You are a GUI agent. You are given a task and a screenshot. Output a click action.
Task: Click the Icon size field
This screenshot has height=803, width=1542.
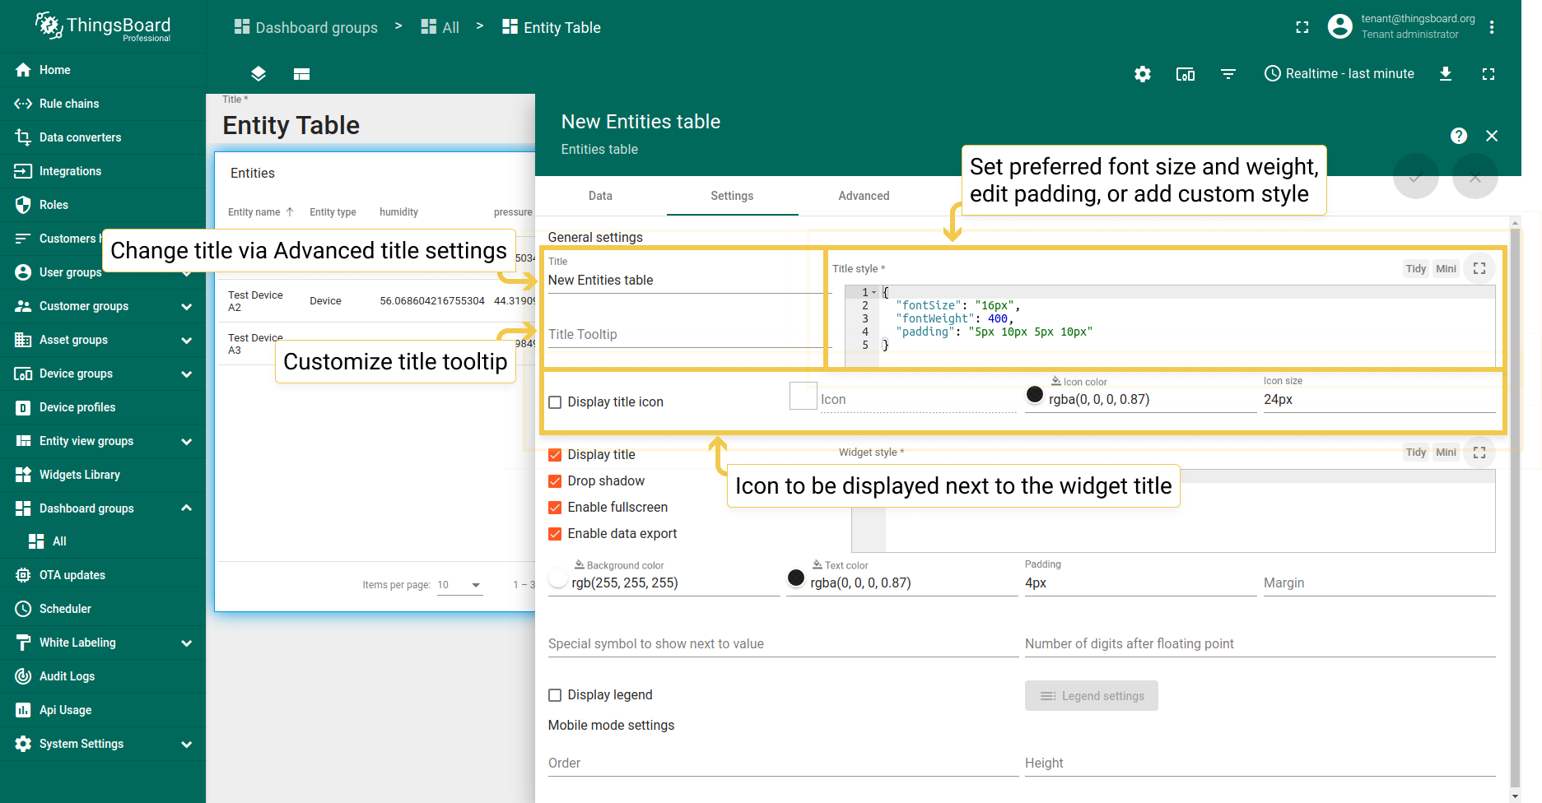(1380, 400)
